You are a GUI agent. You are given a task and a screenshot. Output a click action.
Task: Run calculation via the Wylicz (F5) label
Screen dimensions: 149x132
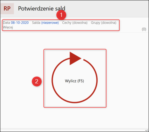[74, 81]
